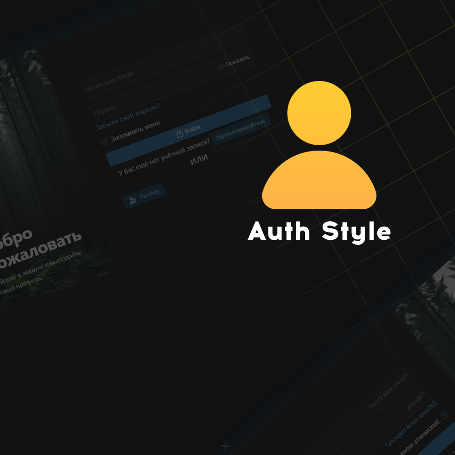The image size is (455, 455).
Task: Click the "ИЛИ" separator text
Action: point(199,159)
